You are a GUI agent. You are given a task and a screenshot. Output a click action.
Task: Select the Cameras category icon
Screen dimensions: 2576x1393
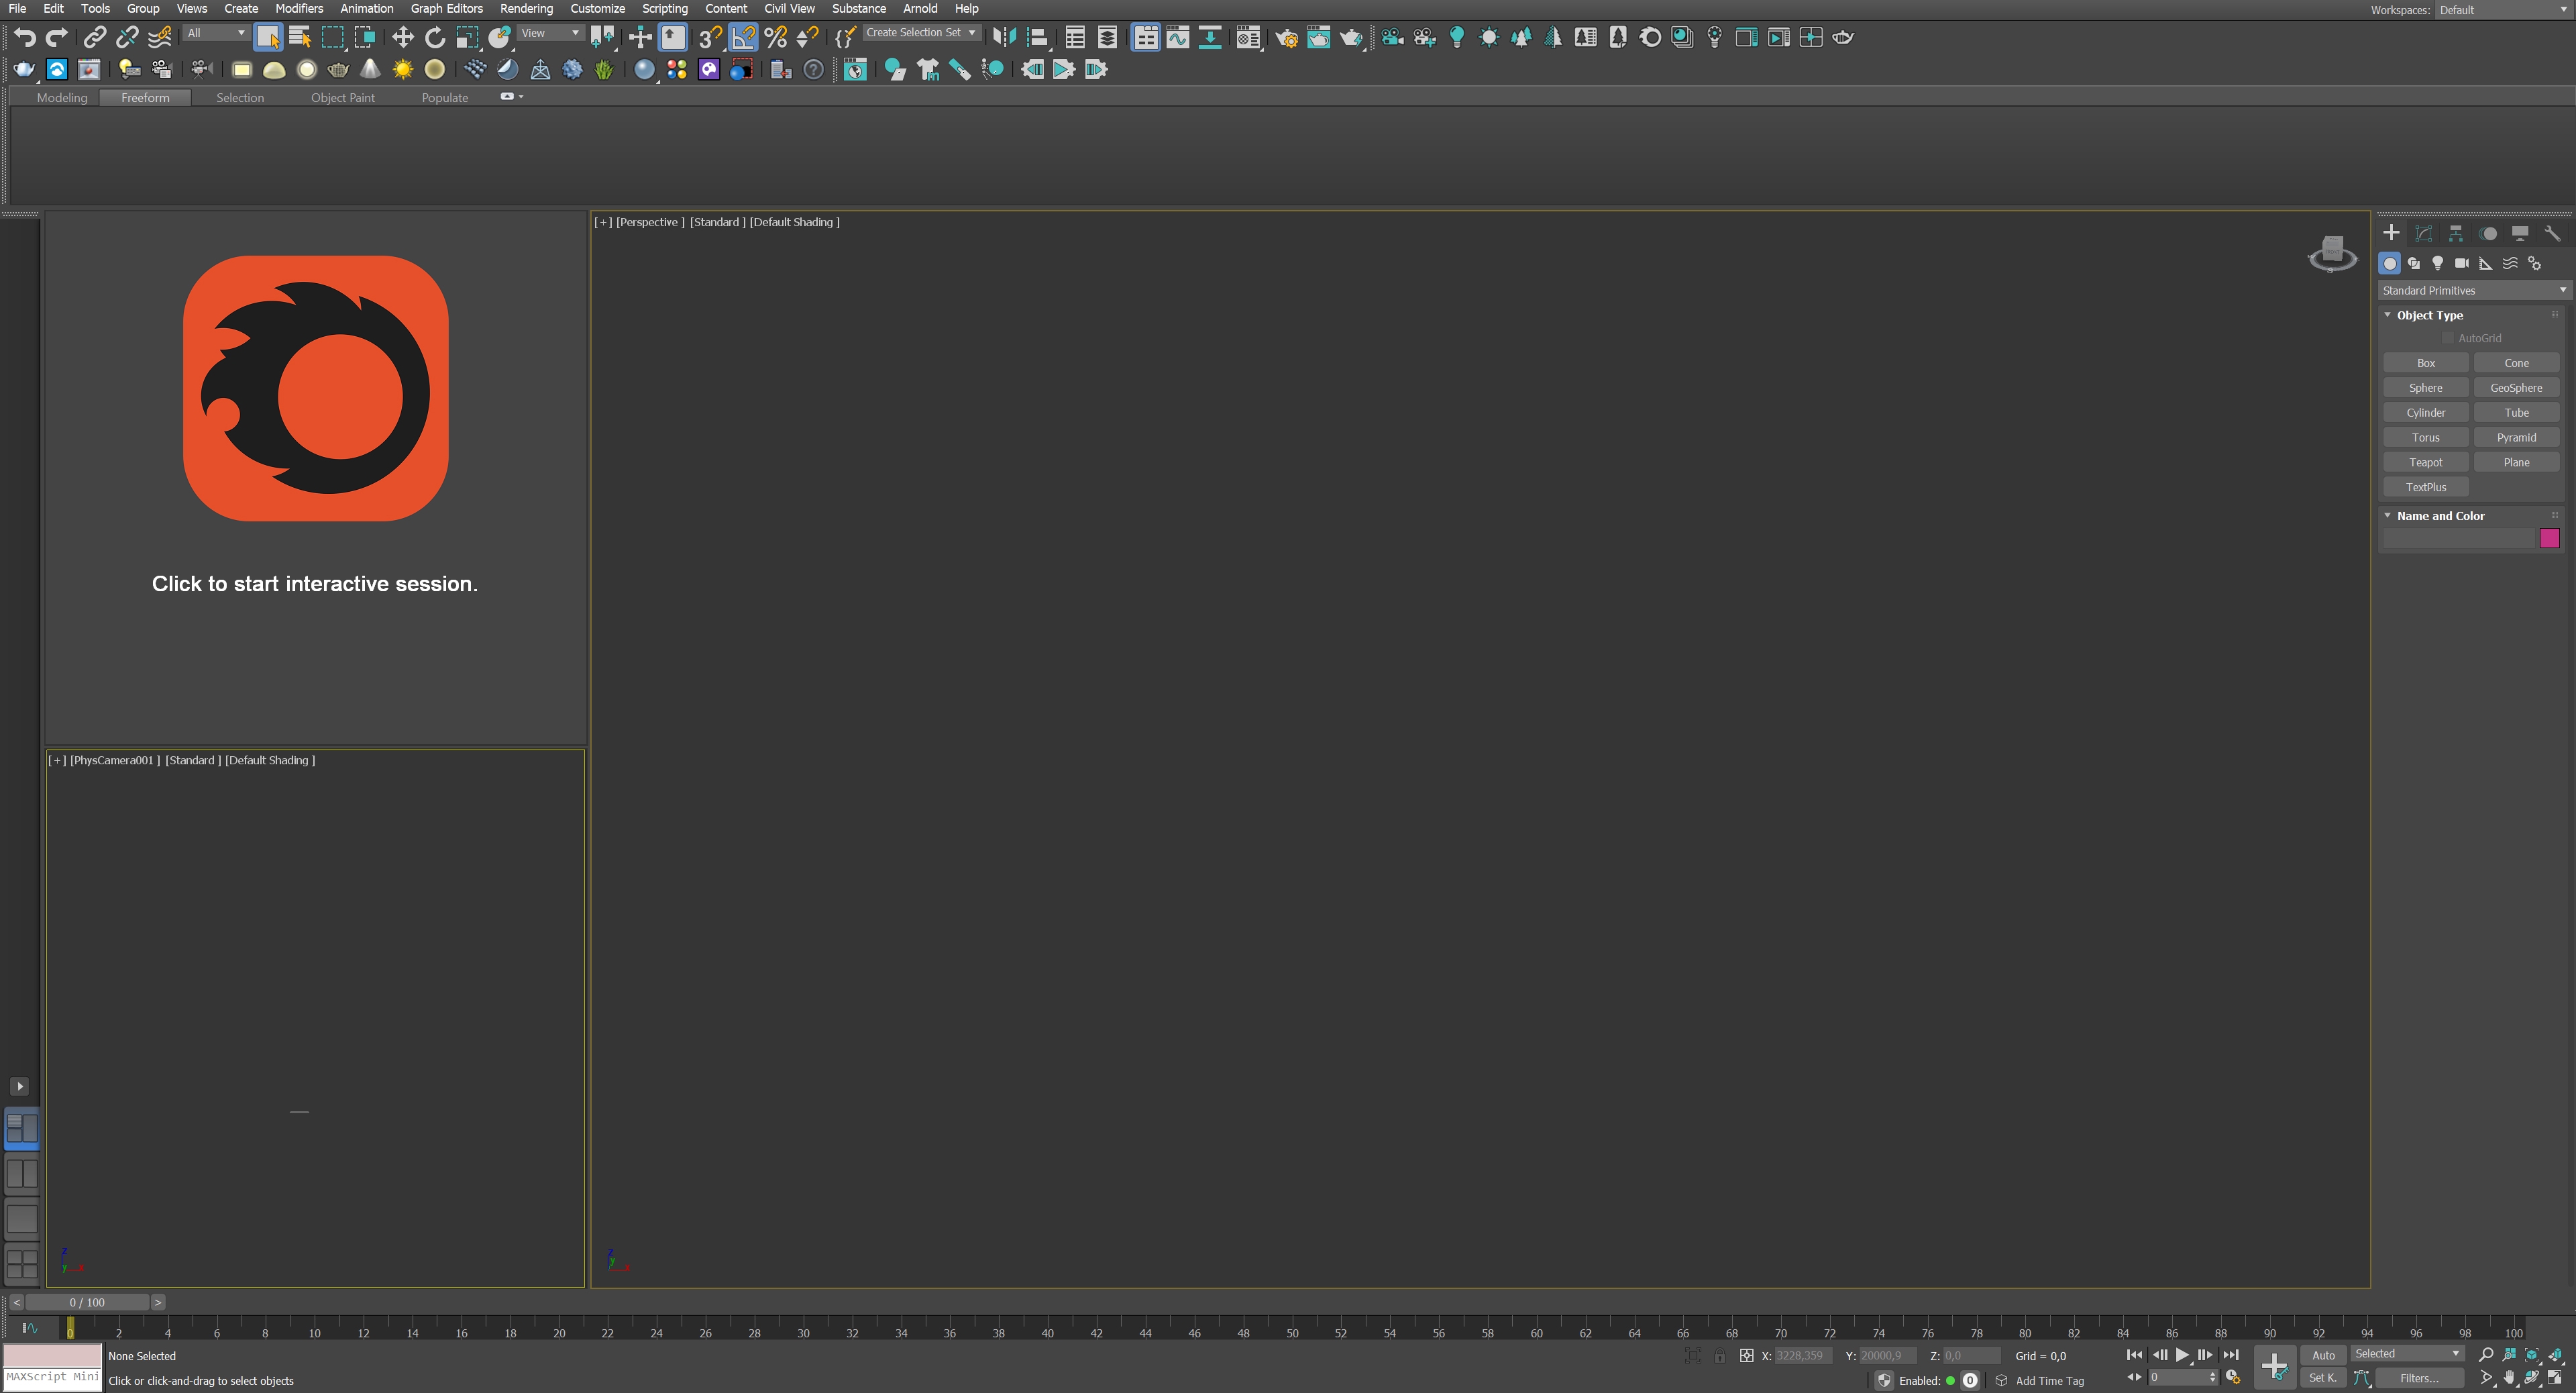2461,263
